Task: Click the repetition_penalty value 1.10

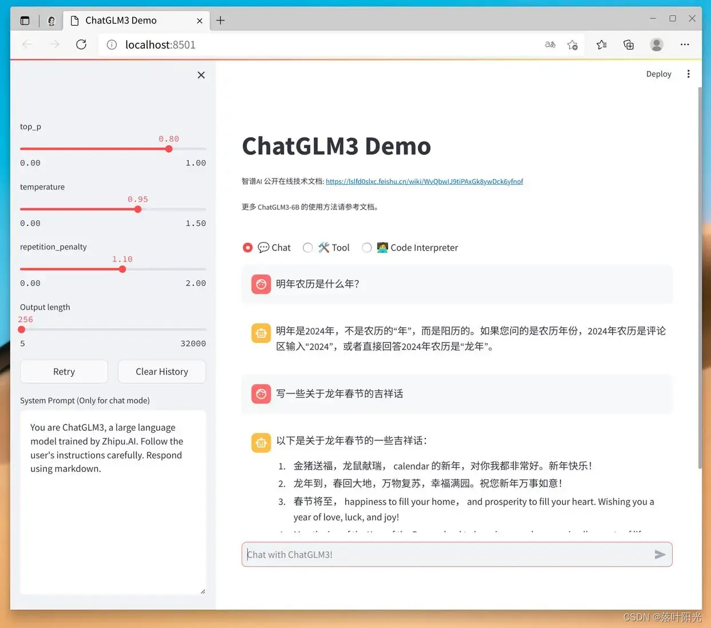Action: (123, 259)
